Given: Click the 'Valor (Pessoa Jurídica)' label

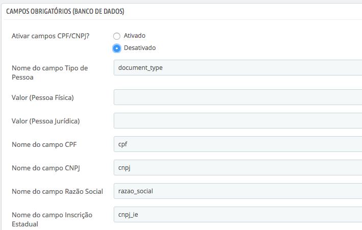Looking at the screenshot, I should coord(46,121).
